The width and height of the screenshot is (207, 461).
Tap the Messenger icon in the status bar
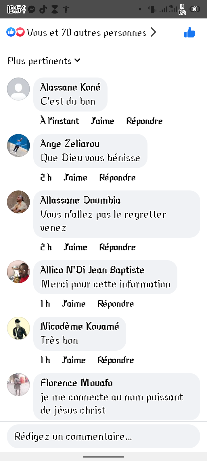[x=32, y=10]
